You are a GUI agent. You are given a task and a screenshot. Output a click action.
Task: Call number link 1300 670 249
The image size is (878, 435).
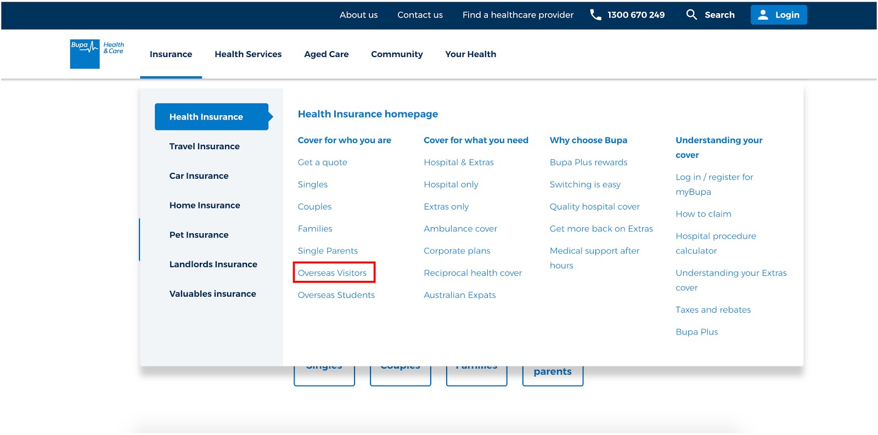coord(636,15)
